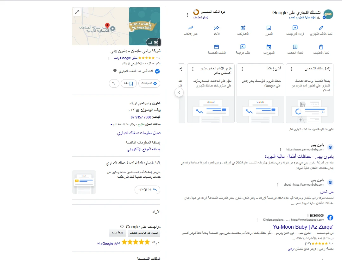
Task: Click عرض نتائج تتضمّن رامي link
Action: click(302, 249)
